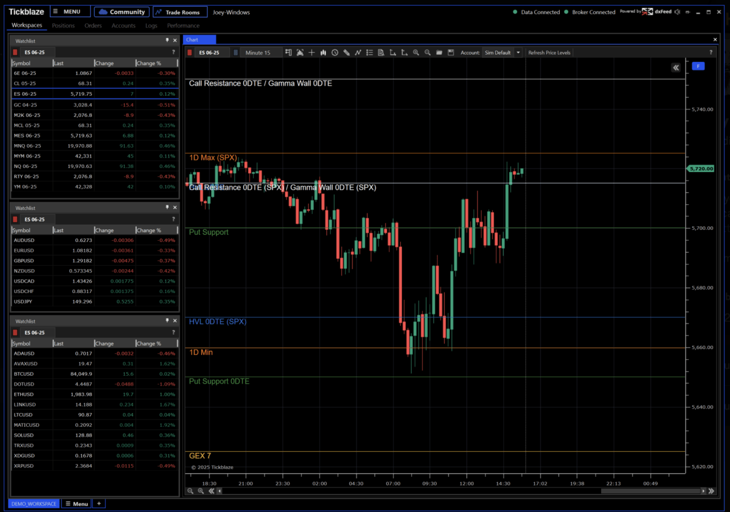
Task: Open the Account Sim Default dropdown arrow
Action: click(x=518, y=53)
